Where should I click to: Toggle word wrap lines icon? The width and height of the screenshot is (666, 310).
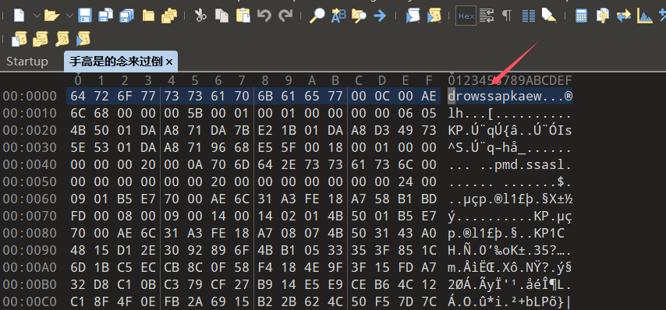pyautogui.click(x=487, y=16)
